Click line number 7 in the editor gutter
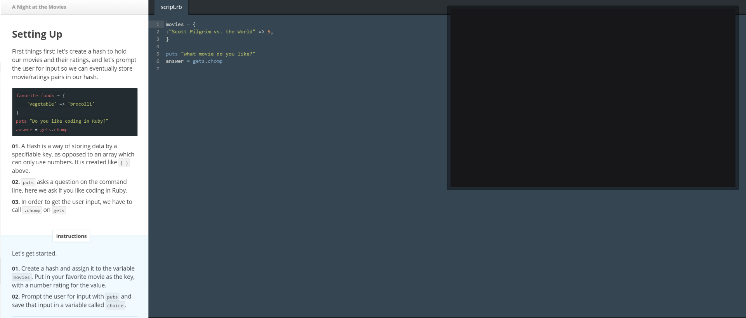746x318 pixels. (158, 69)
